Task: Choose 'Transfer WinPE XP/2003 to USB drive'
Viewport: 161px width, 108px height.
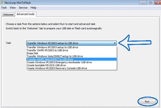Action: [x=71, y=50]
